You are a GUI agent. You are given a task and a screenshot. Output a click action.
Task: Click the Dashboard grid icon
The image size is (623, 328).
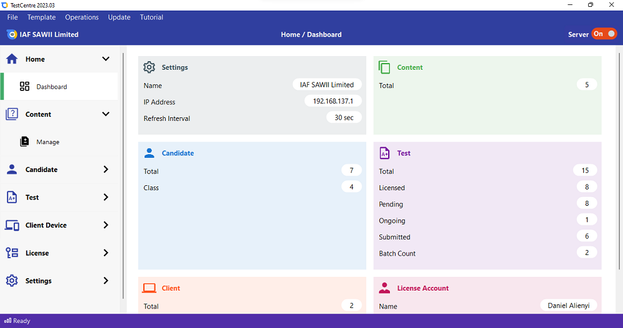click(25, 86)
